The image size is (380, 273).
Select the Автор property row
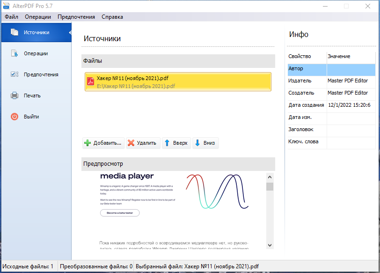[x=331, y=69]
